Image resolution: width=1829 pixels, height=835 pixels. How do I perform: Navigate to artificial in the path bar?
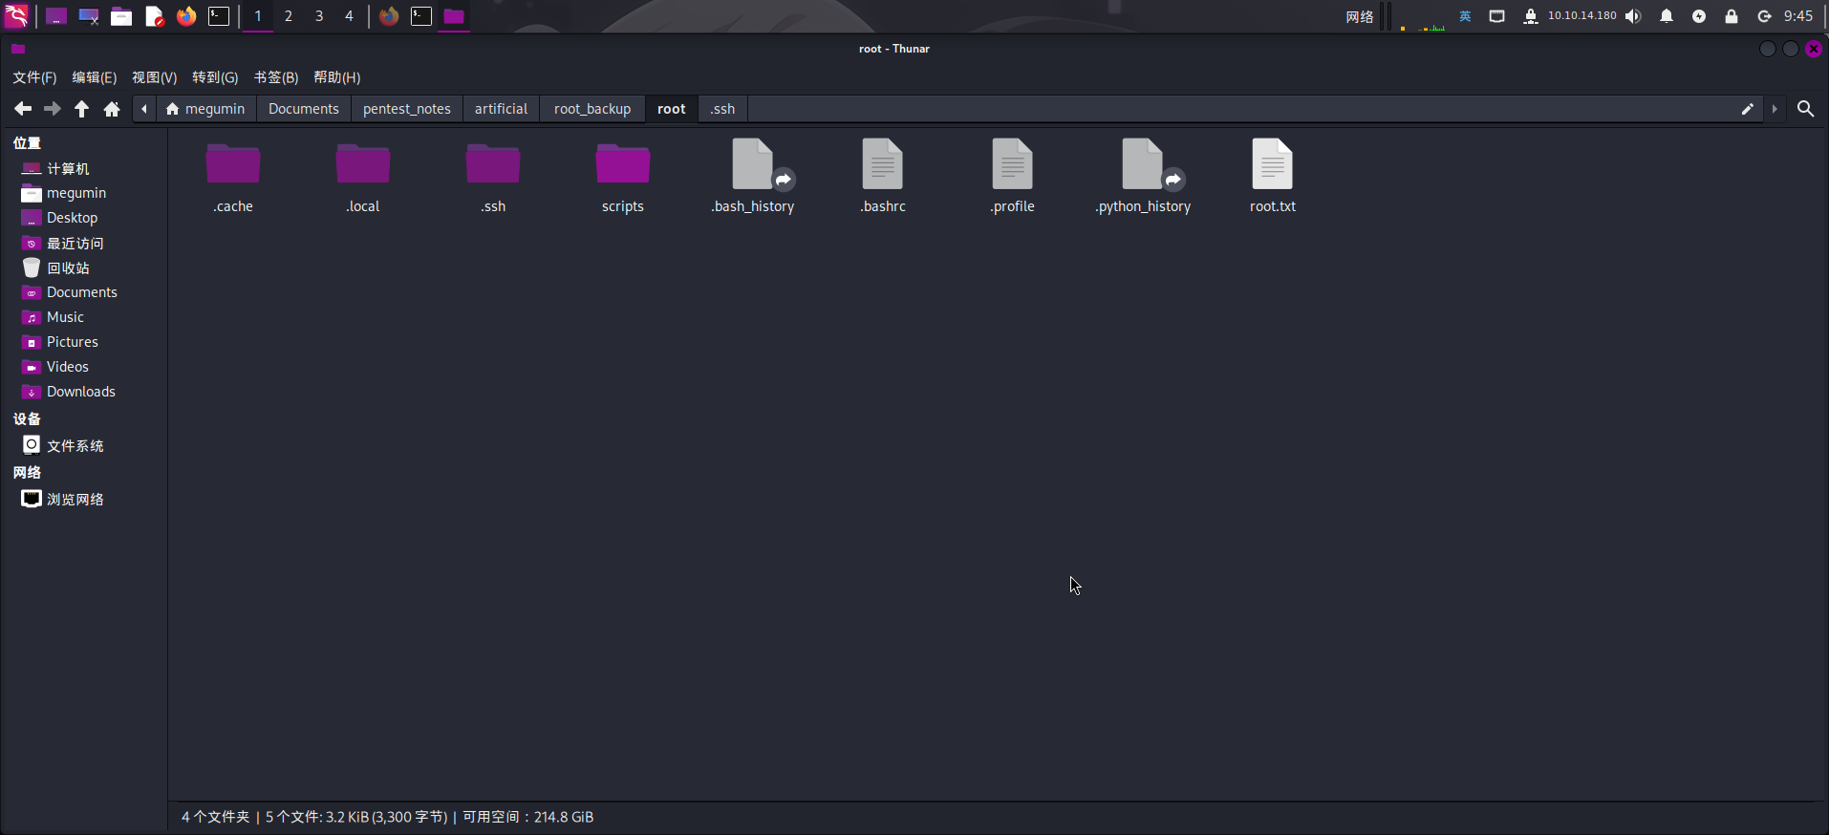point(501,109)
